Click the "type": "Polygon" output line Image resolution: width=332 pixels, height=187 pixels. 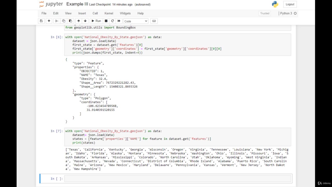tap(95, 98)
